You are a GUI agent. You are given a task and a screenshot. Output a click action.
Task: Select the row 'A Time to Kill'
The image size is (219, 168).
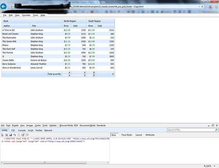pyautogui.click(x=58, y=30)
